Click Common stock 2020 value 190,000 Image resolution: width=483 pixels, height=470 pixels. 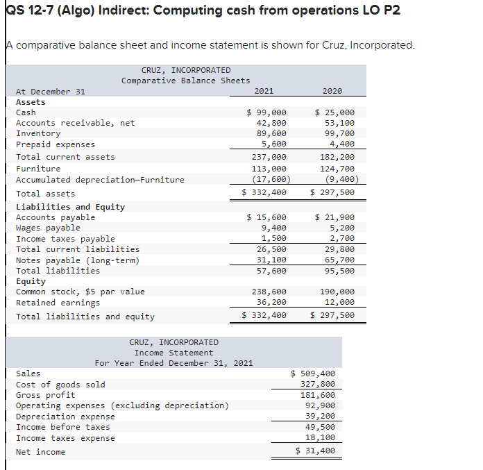coord(337,292)
